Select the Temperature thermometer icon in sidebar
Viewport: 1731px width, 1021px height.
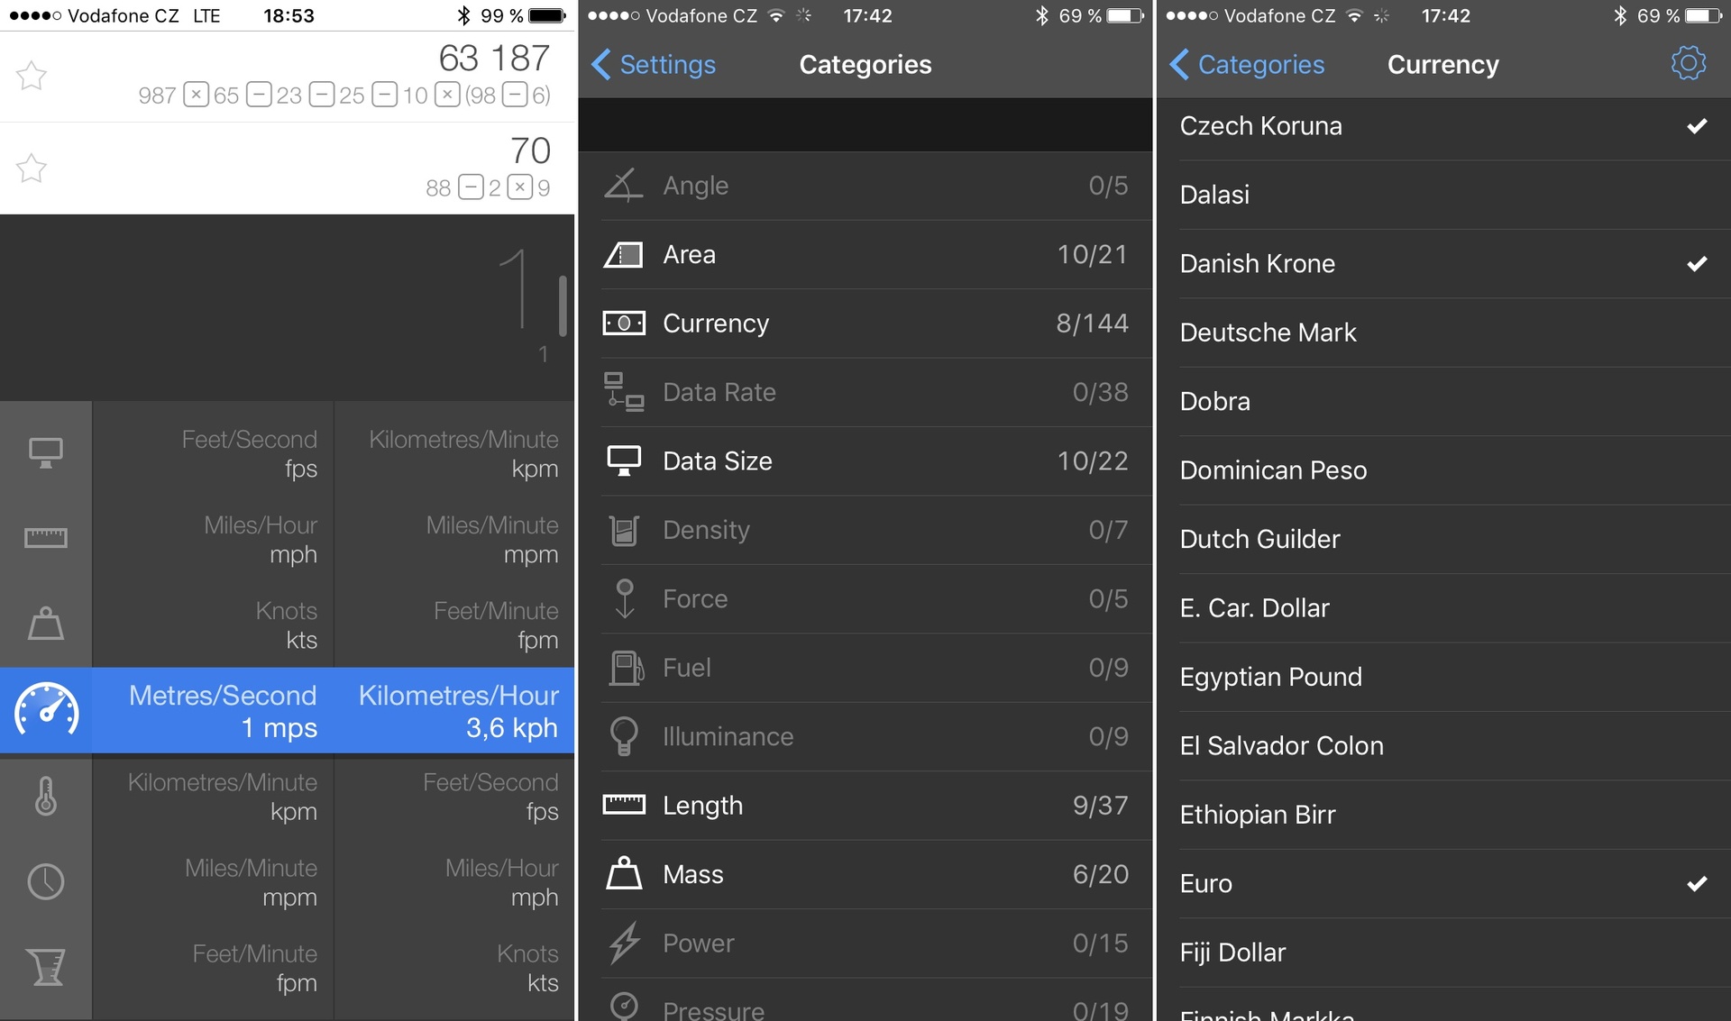pyautogui.click(x=45, y=797)
